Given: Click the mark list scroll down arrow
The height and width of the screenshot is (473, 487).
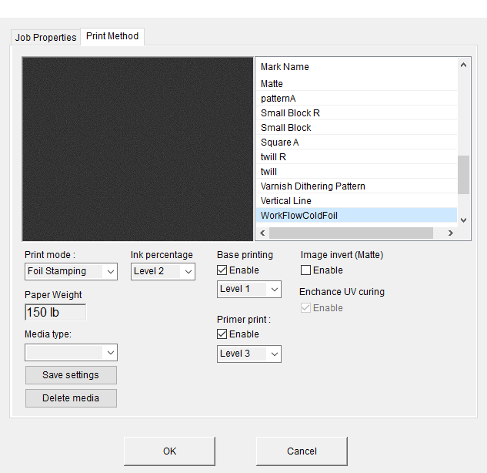Looking at the screenshot, I should pos(463,220).
